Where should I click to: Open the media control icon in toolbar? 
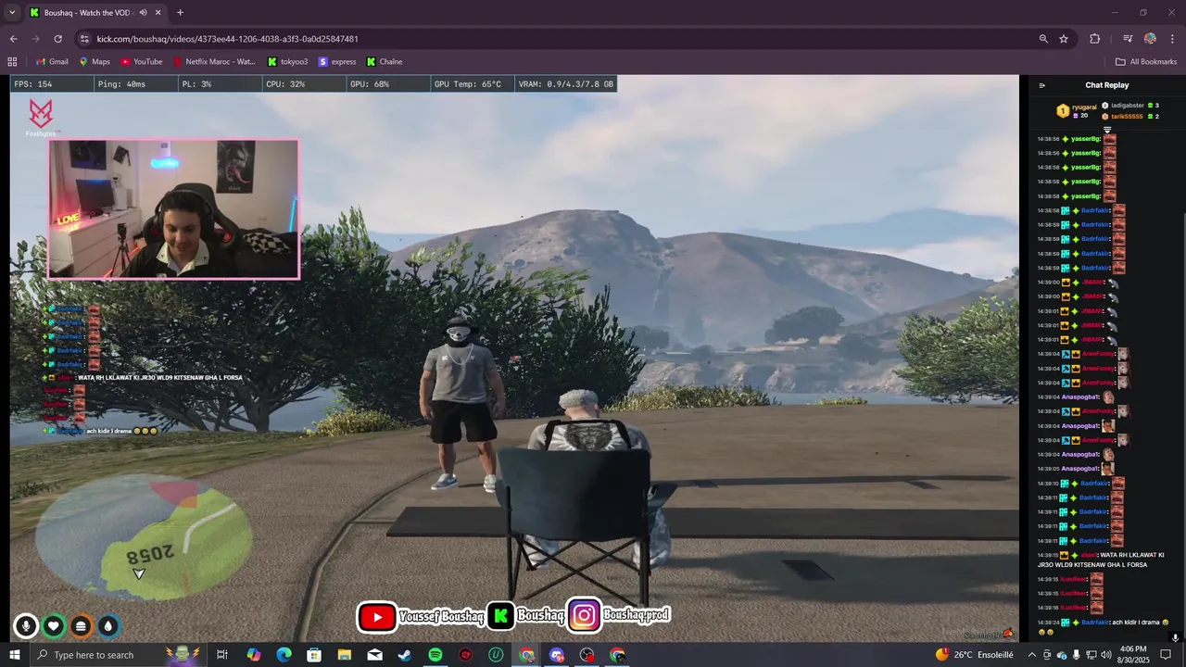(1128, 39)
